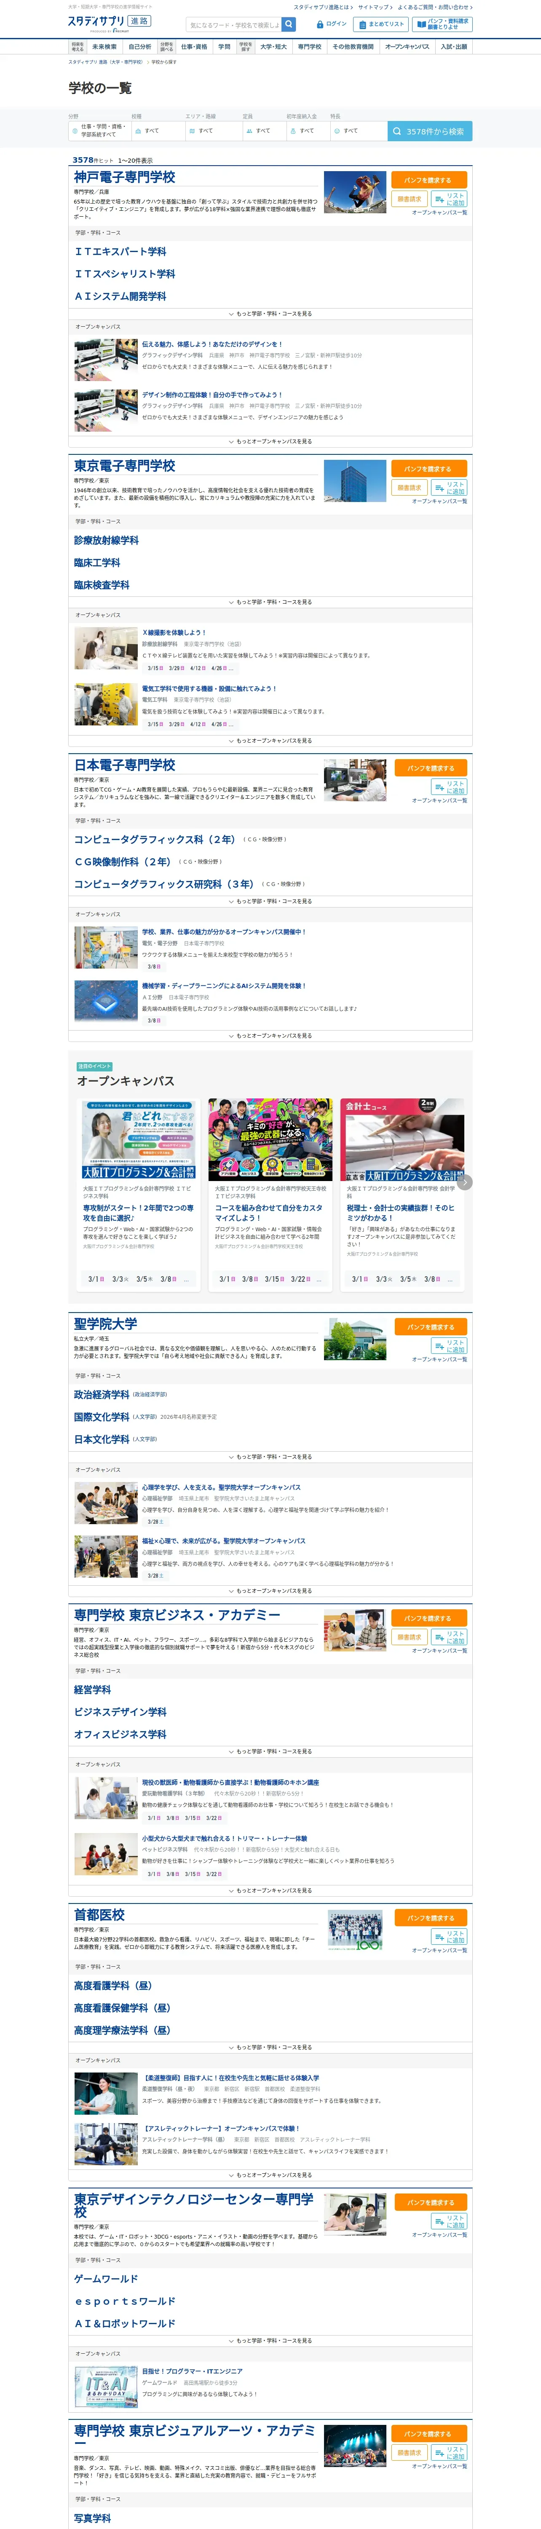This screenshot has width=541, height=2529.
Task: Open Ｘ線撮影を体験しよう event link
Action: point(174,632)
